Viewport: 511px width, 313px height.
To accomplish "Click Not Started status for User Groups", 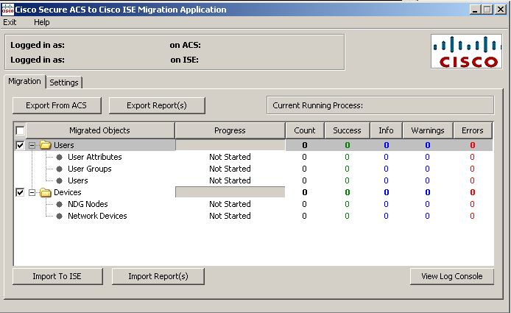I will click(230, 169).
